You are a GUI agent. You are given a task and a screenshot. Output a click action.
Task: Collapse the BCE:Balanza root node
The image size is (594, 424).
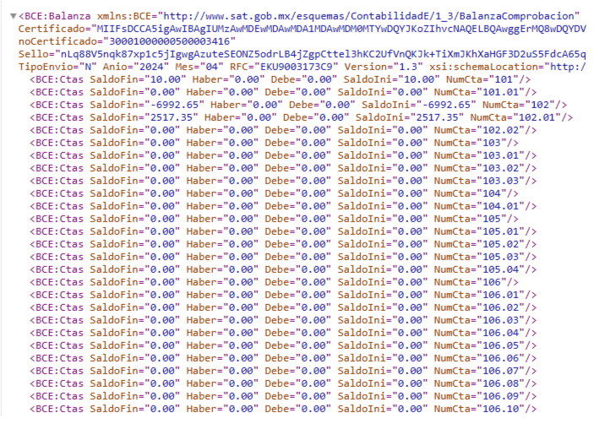pos(12,15)
